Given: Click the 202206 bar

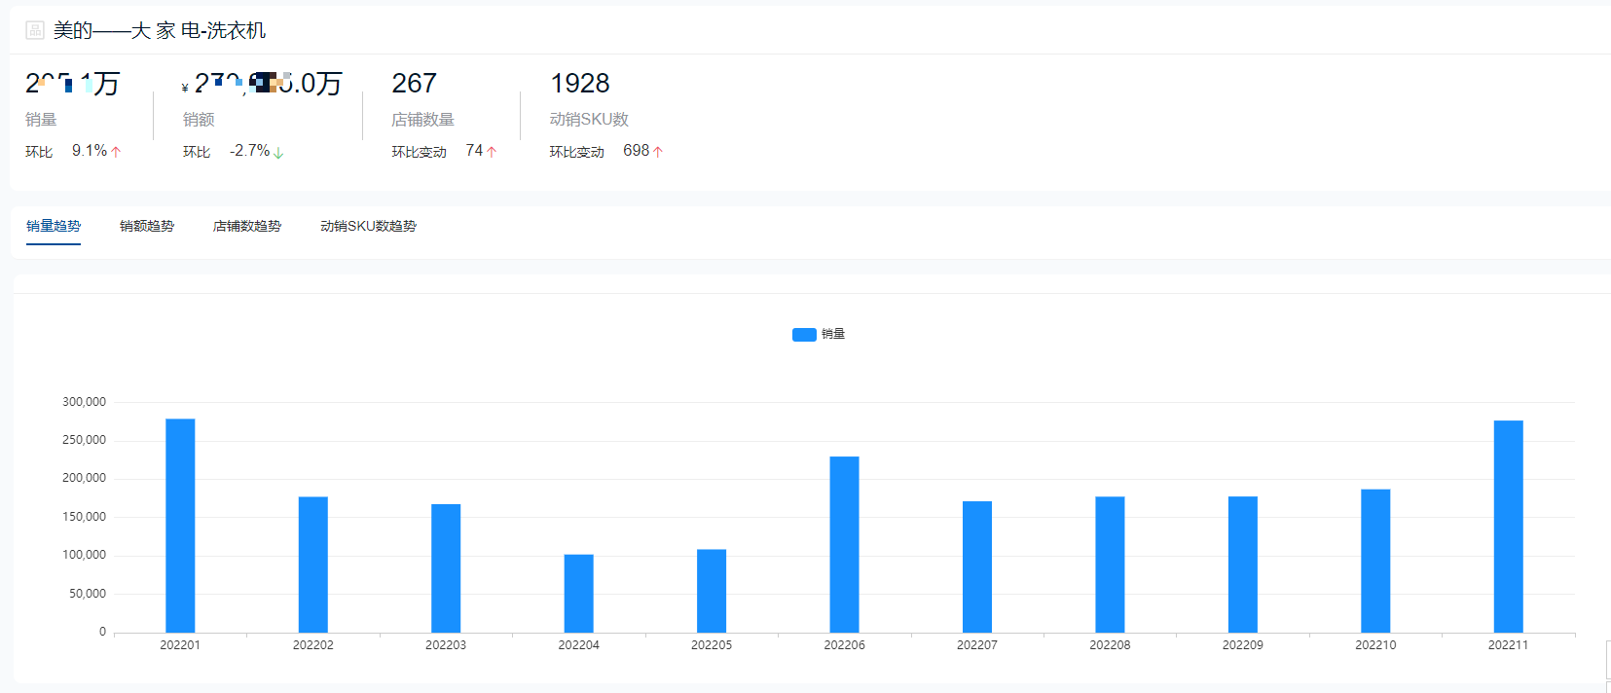Looking at the screenshot, I should point(844,544).
